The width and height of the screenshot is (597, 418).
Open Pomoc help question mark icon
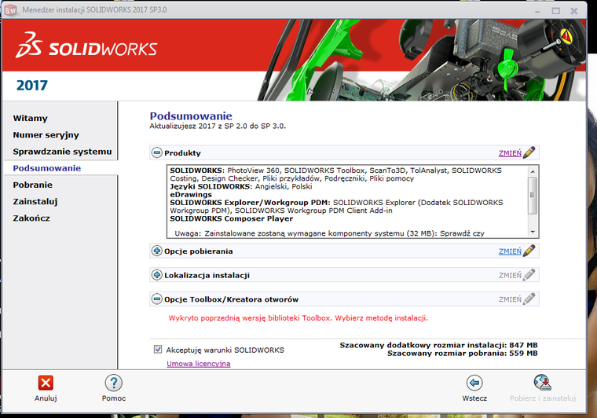pos(113,383)
